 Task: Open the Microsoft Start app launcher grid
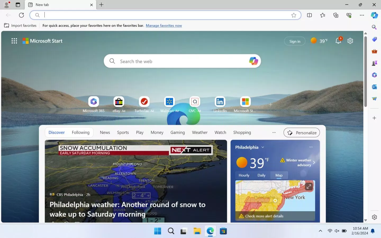coord(14,41)
